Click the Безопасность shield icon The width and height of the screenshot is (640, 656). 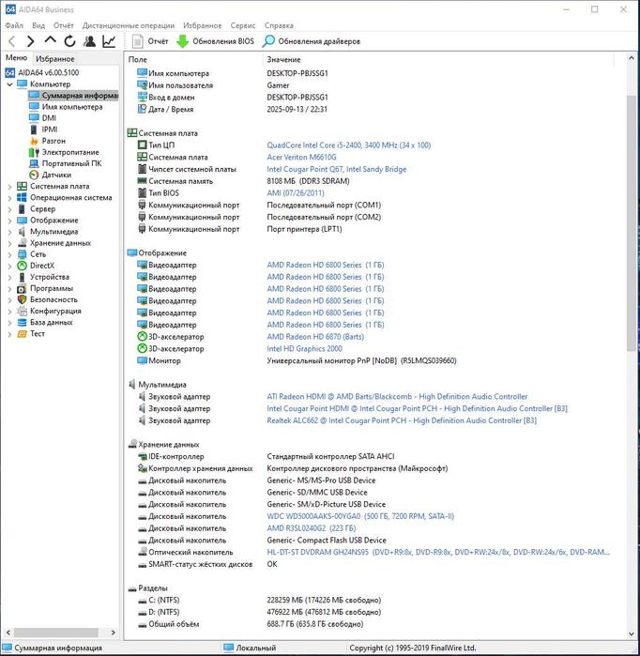click(x=22, y=299)
